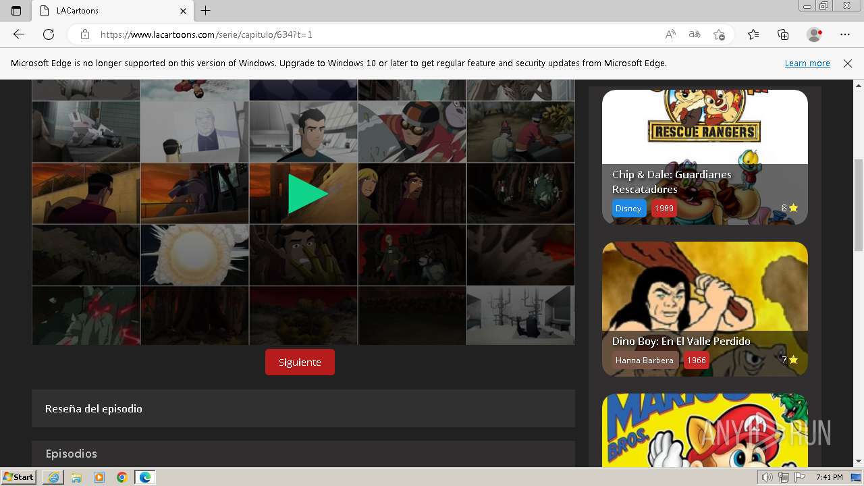Click the Hanna Barbera tag
Image resolution: width=864 pixels, height=486 pixels.
coord(644,360)
